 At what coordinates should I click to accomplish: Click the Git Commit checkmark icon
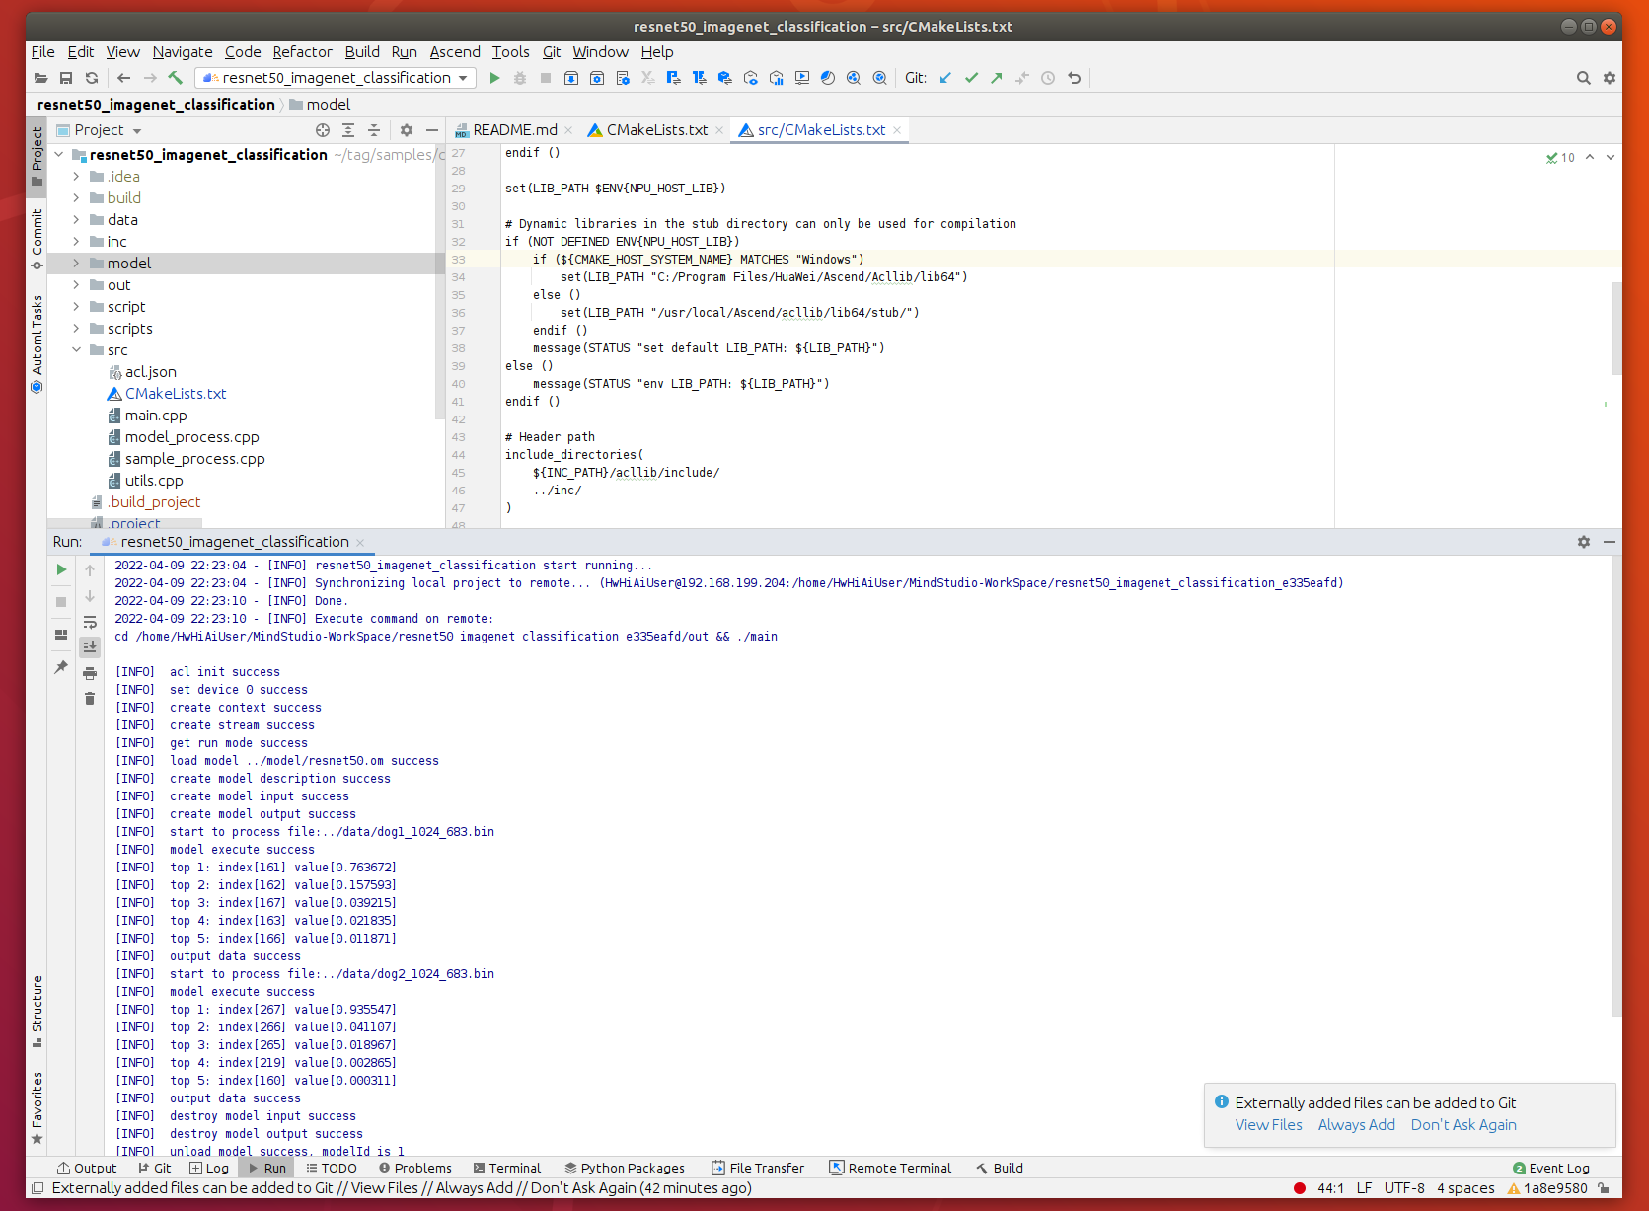tap(971, 78)
